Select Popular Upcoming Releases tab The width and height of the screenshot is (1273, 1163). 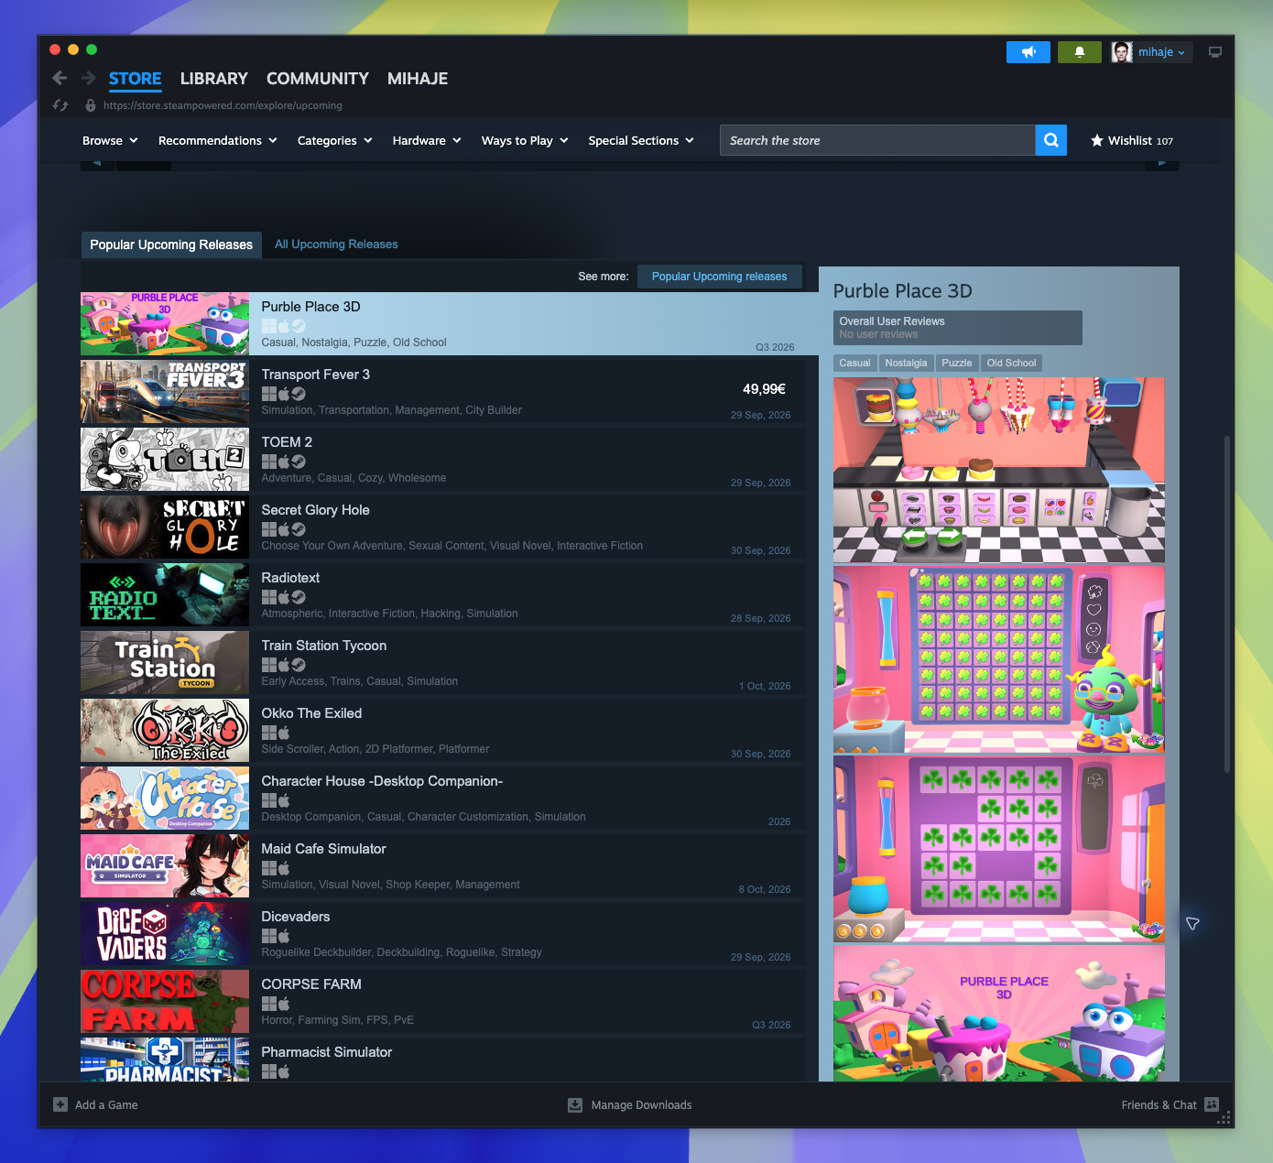(171, 245)
